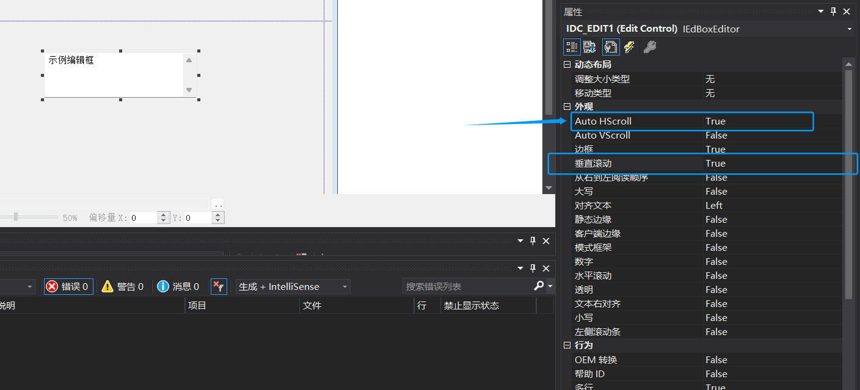Decrease the Y offset with stepper down arrow
Image resolution: width=860 pixels, height=390 pixels.
coord(218,220)
